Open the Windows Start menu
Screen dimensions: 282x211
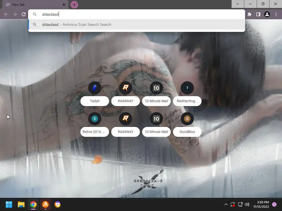[x=9, y=204]
